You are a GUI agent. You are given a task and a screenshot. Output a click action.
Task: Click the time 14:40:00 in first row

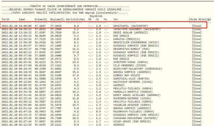click(x=25, y=26)
